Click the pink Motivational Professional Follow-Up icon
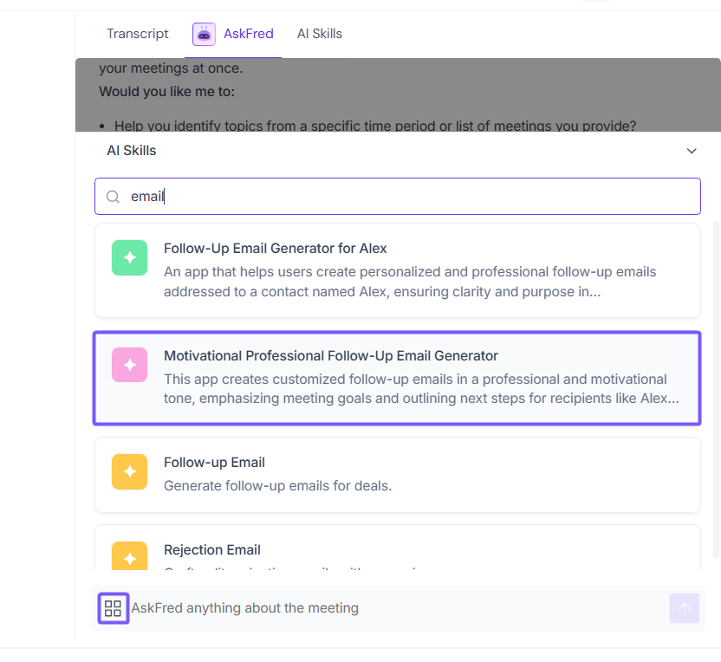The image size is (721, 662). tap(130, 365)
